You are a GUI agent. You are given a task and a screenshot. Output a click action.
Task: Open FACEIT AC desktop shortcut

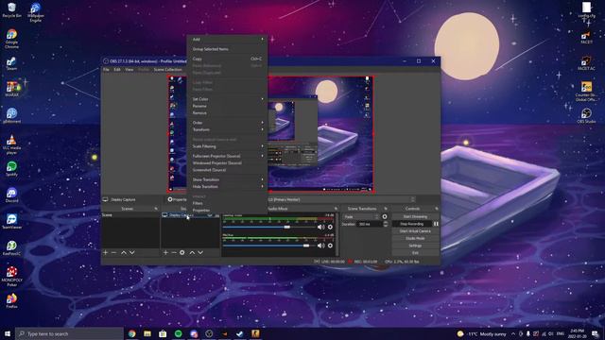click(x=586, y=63)
